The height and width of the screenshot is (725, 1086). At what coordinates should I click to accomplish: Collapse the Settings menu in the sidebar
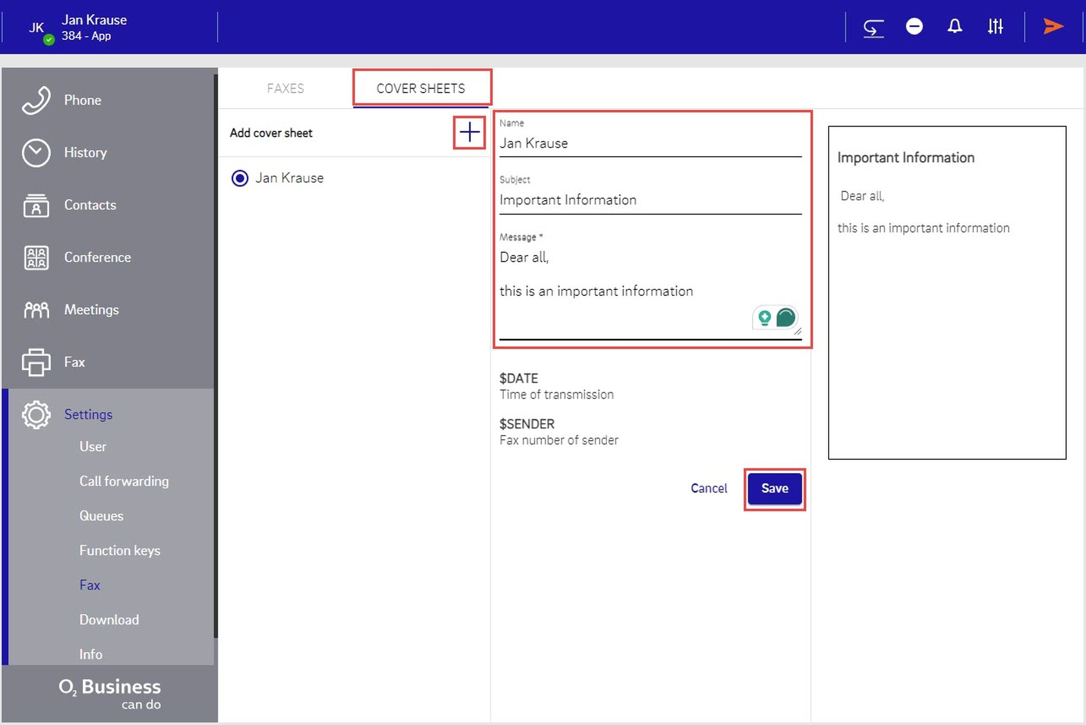88,414
